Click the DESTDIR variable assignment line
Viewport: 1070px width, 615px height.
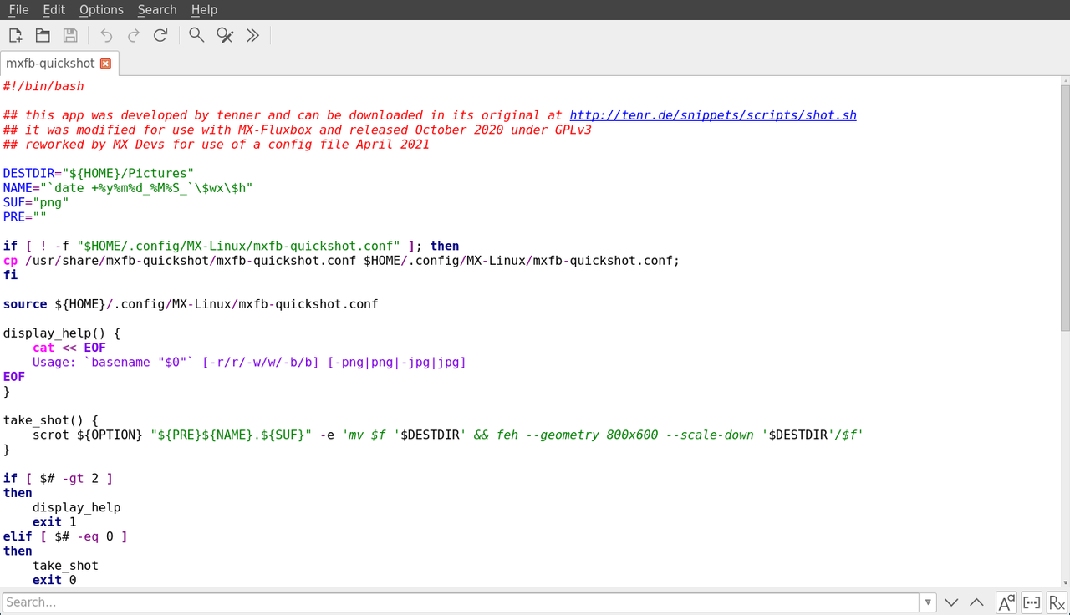[x=98, y=173]
